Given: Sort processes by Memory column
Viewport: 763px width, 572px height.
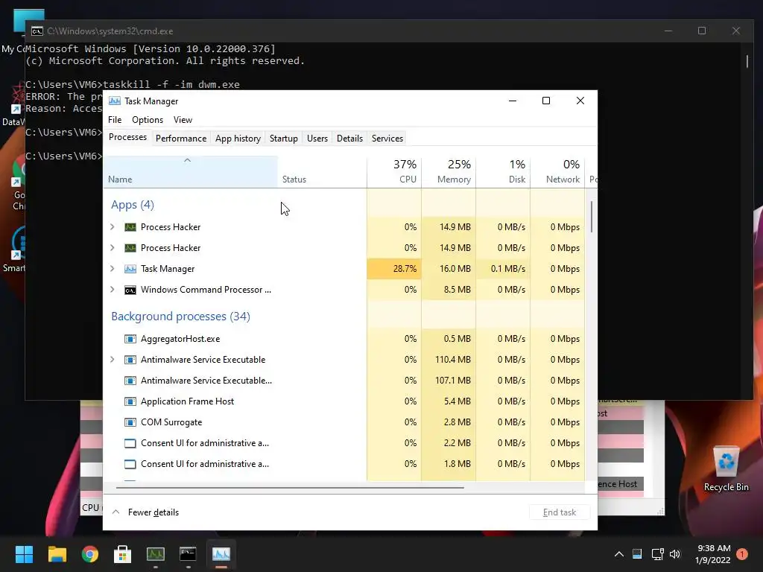Looking at the screenshot, I should [x=449, y=172].
